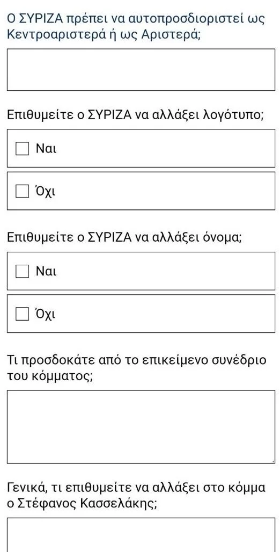Image resolution: width=280 pixels, height=552 pixels.
Task: Click the question text starting 'Τι προσδοκάτε από'
Action: 137,368
